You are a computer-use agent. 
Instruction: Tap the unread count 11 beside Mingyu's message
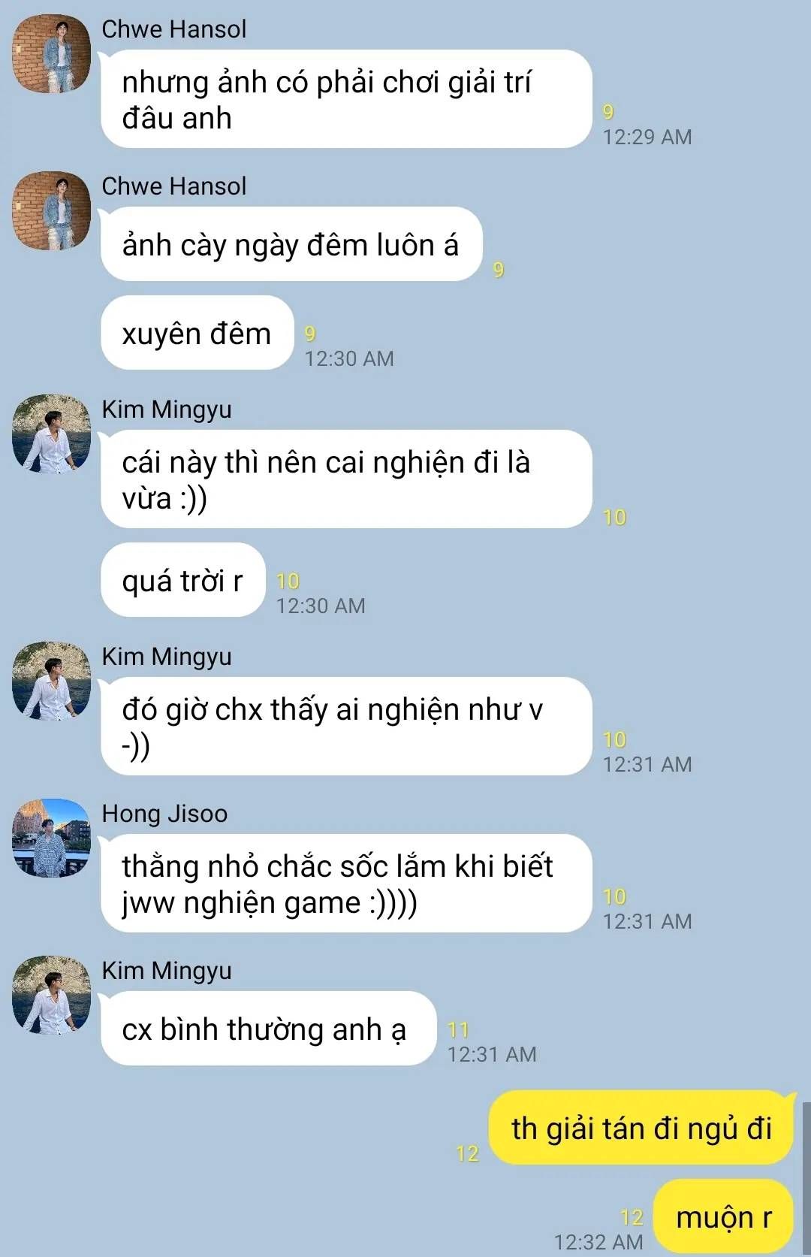[x=458, y=1029]
